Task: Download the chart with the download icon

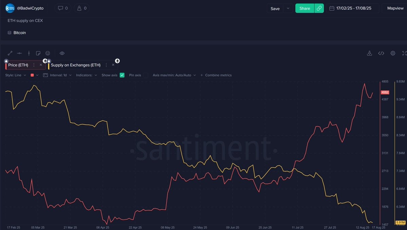Action: 370,53
